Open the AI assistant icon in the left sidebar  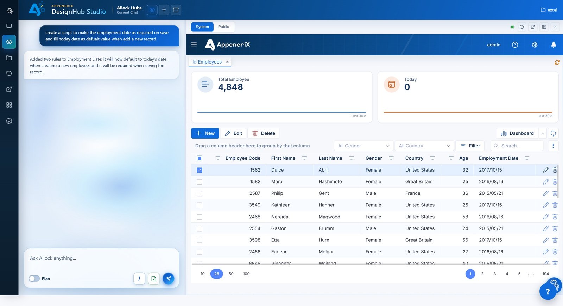(10, 11)
